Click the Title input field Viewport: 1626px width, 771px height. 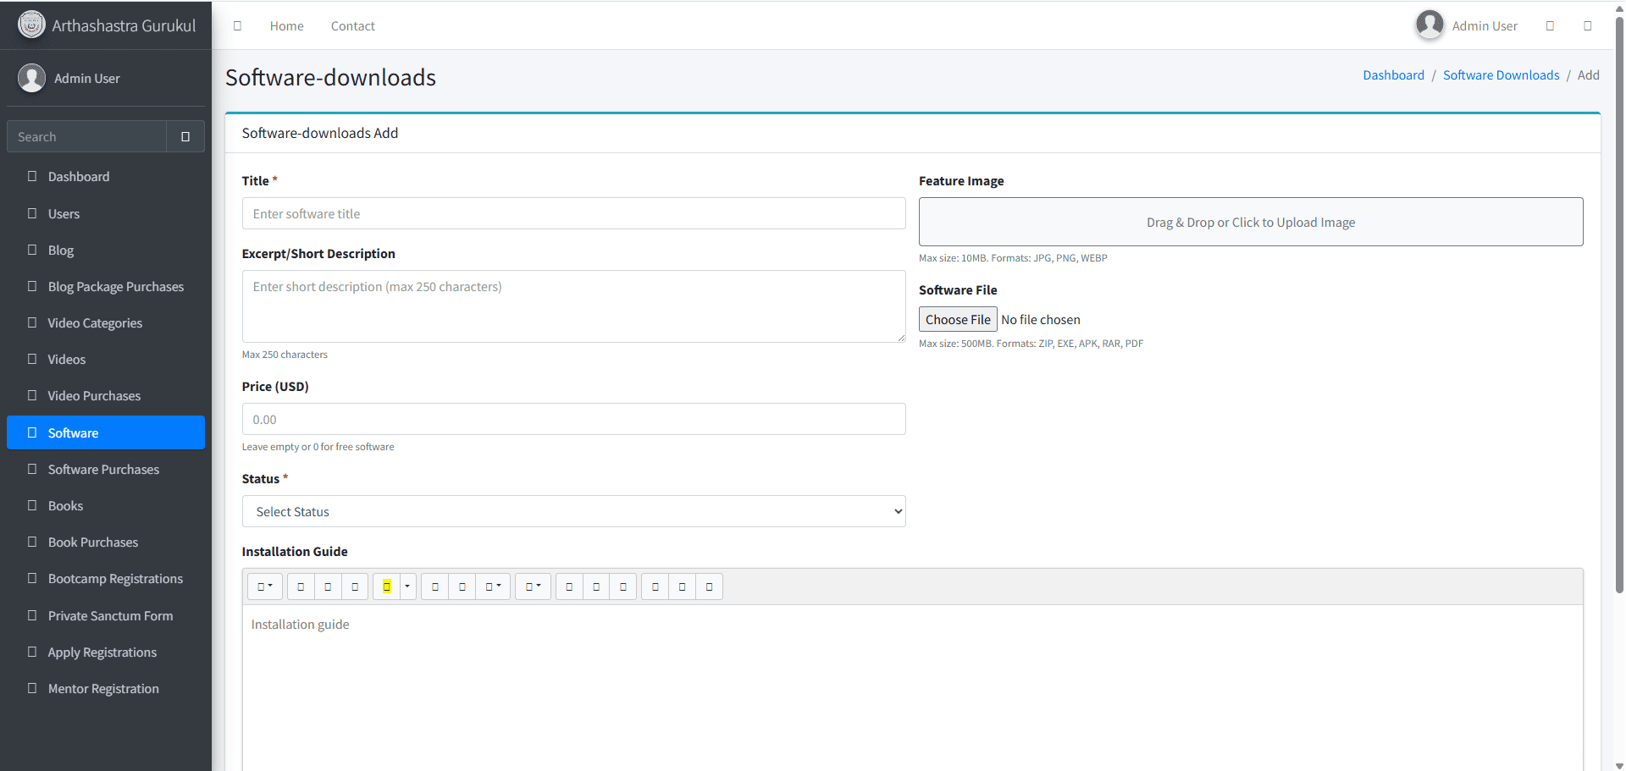[574, 213]
